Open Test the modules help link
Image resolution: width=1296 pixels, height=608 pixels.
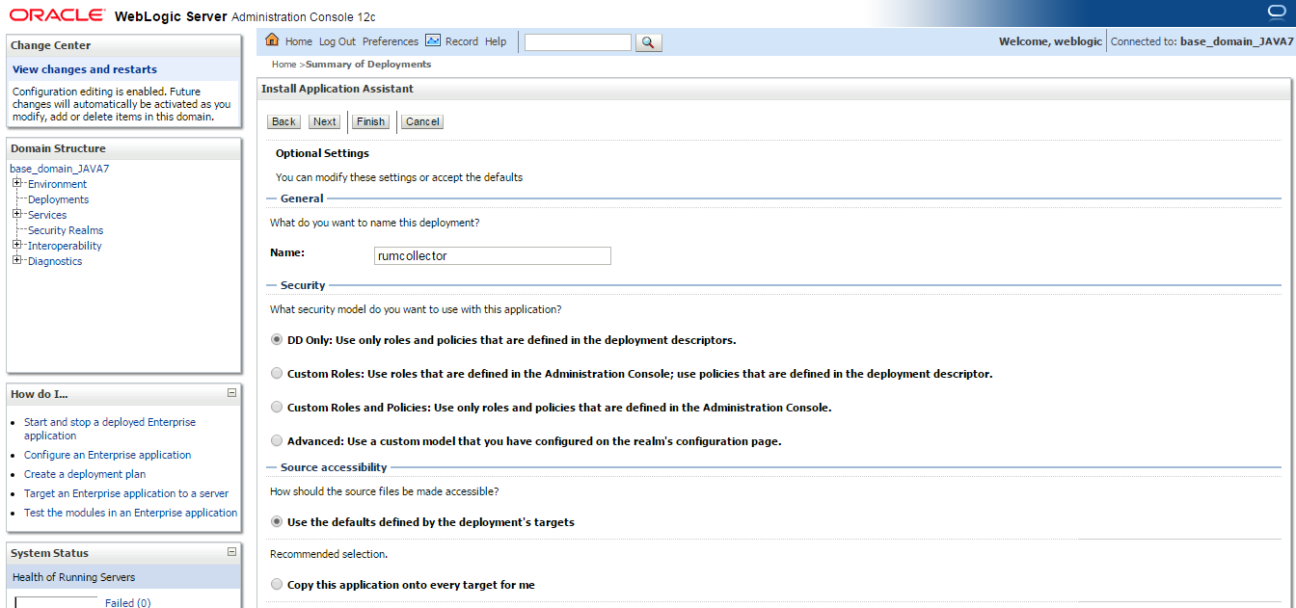tap(130, 513)
